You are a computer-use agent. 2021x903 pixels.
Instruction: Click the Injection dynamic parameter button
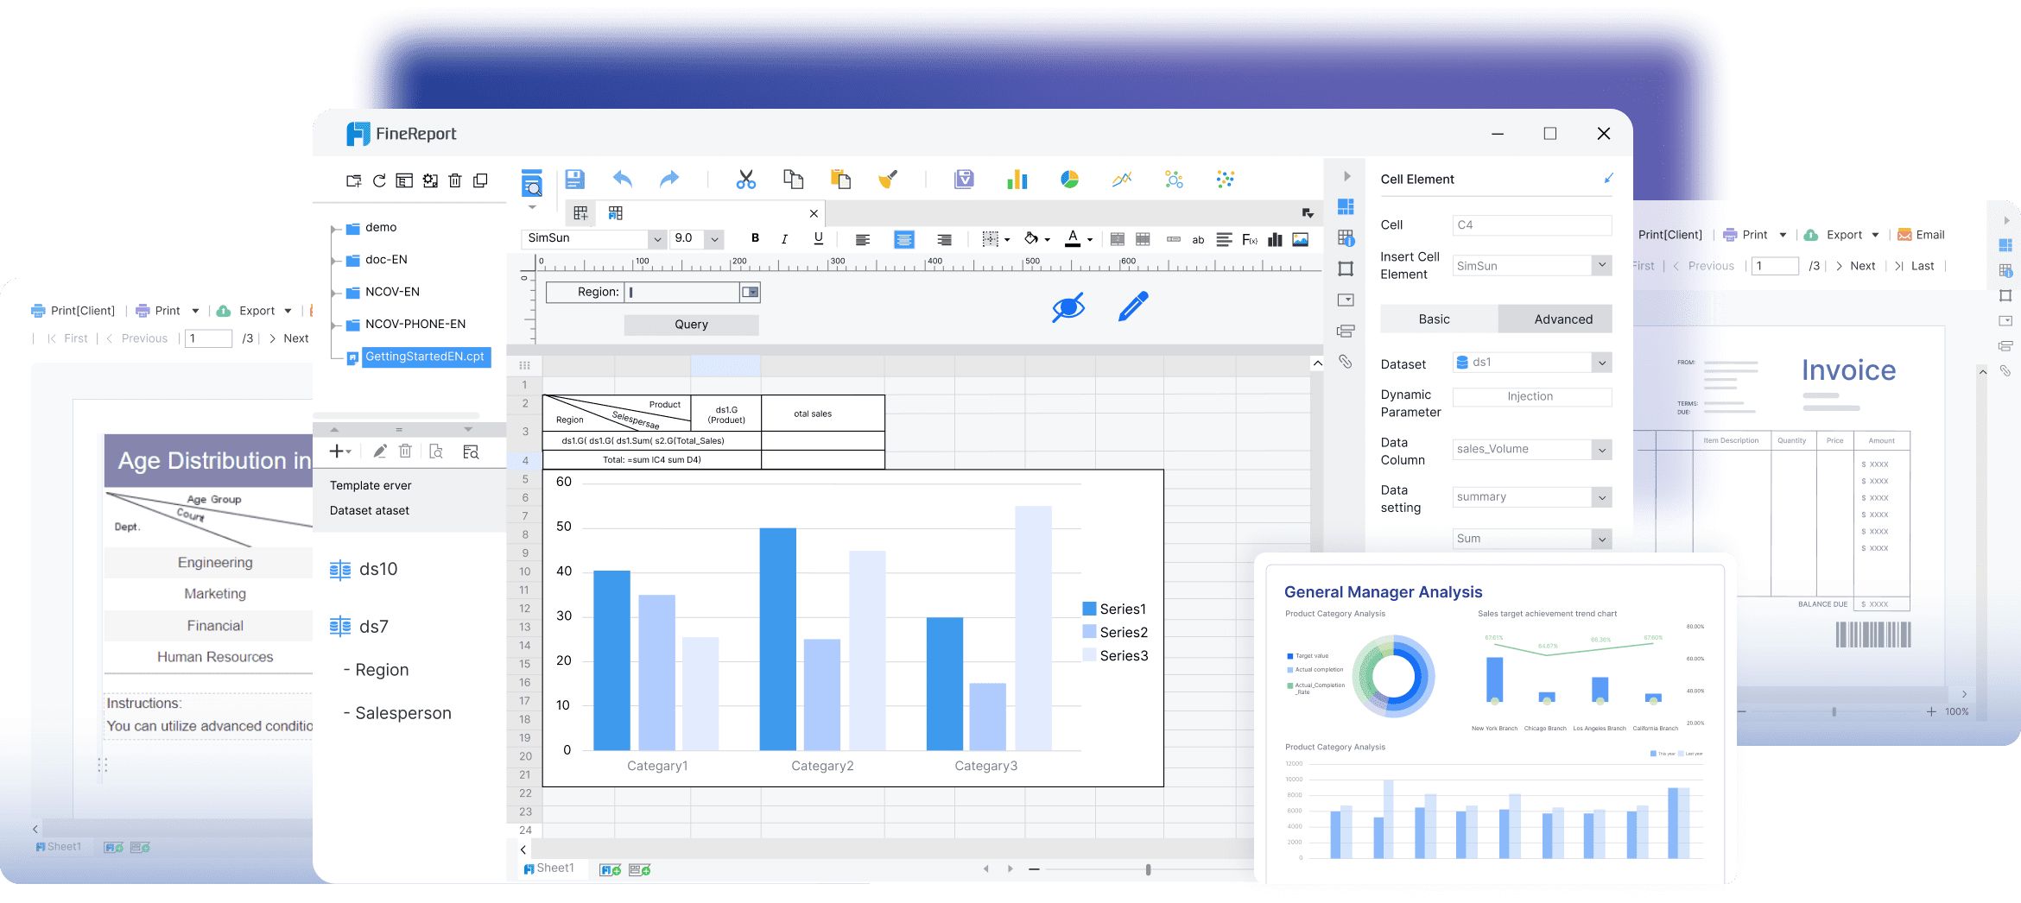[1530, 396]
